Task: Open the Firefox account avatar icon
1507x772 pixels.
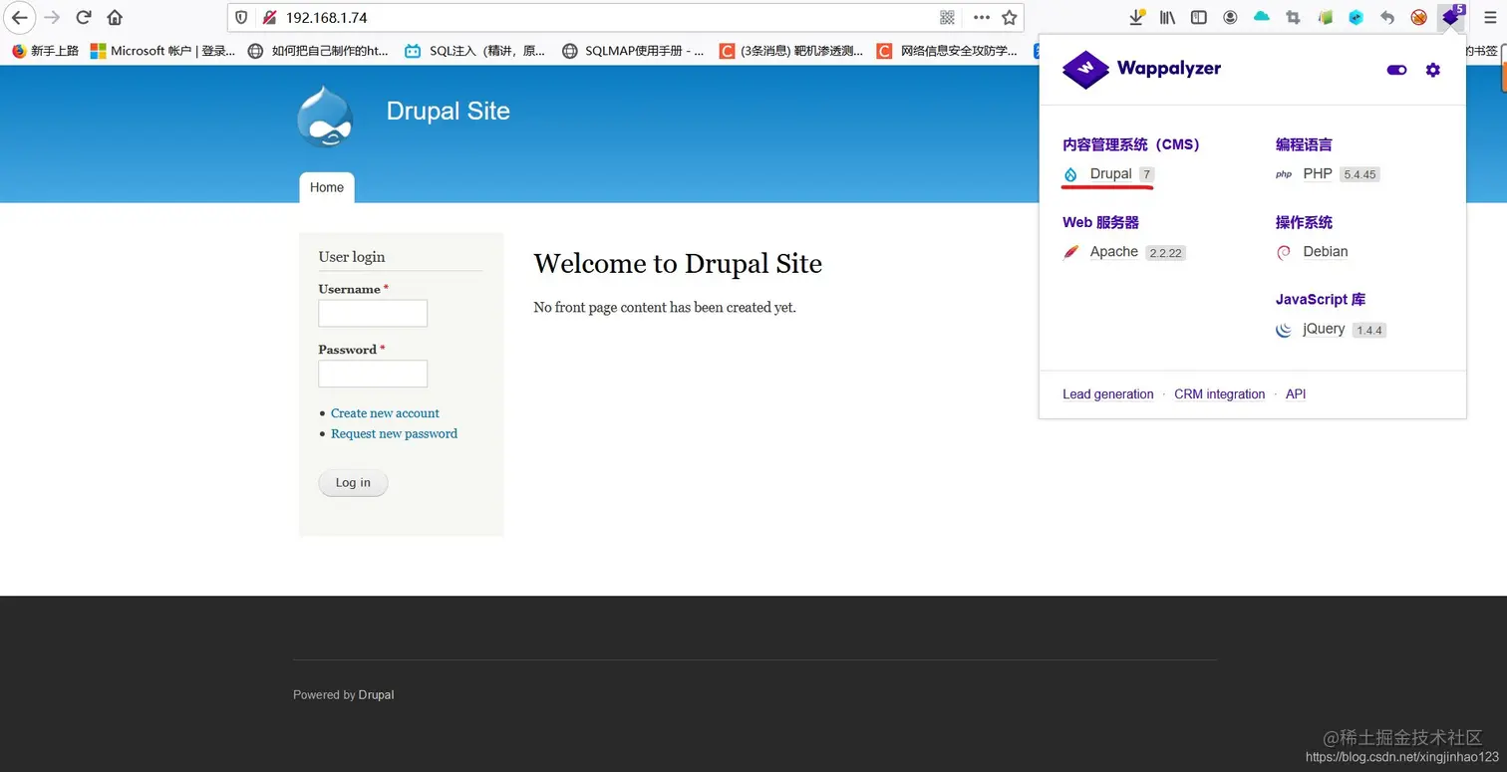Action: [1230, 17]
